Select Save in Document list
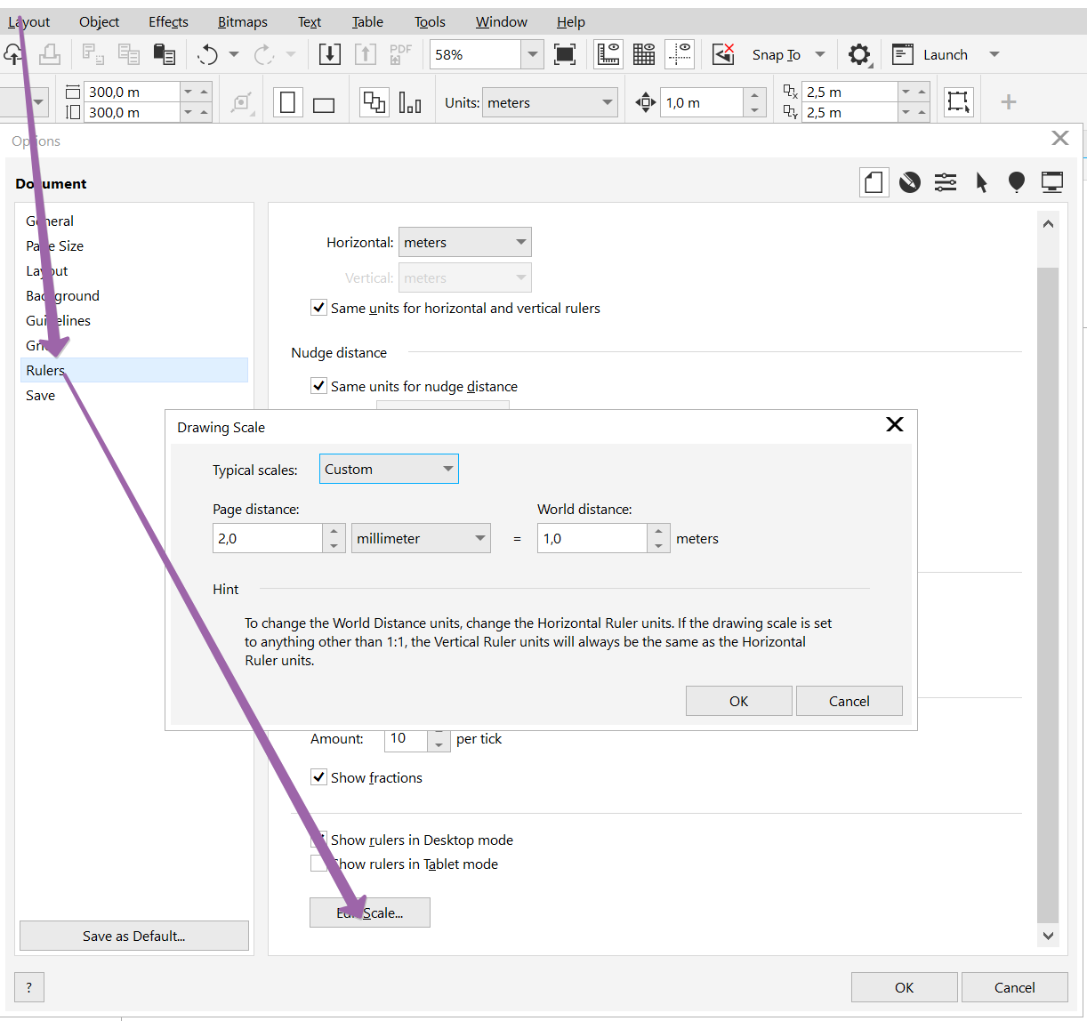 point(41,395)
